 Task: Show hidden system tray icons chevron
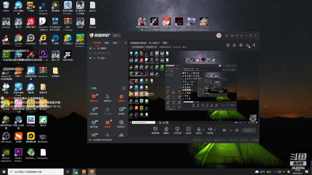pyautogui.click(x=275, y=171)
